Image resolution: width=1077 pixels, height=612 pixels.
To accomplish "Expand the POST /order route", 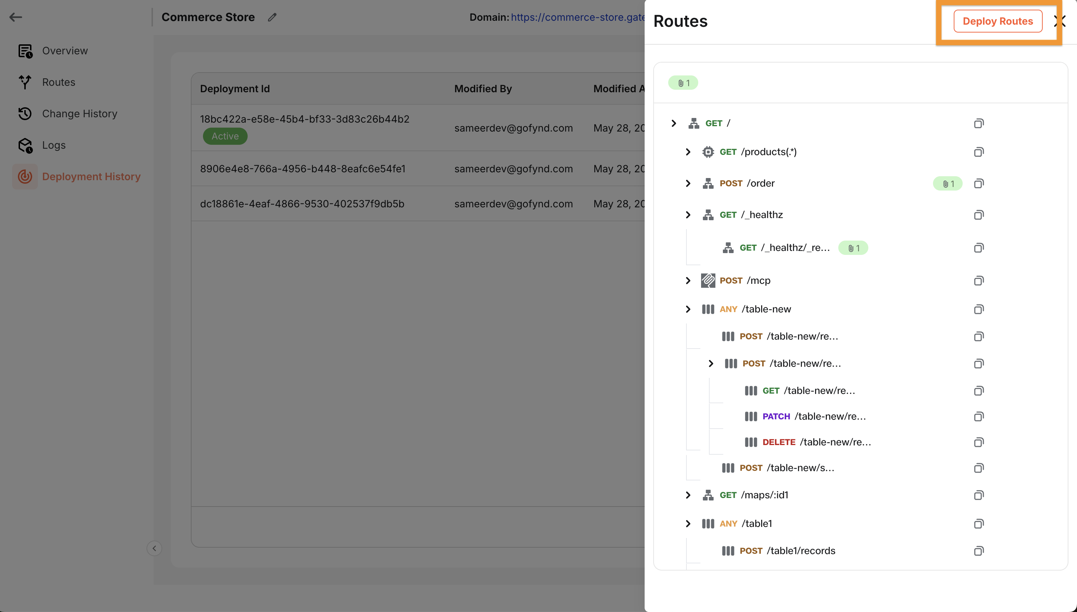I will pos(688,183).
